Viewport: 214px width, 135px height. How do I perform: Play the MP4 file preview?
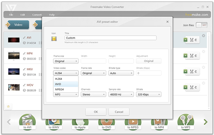click(185, 55)
